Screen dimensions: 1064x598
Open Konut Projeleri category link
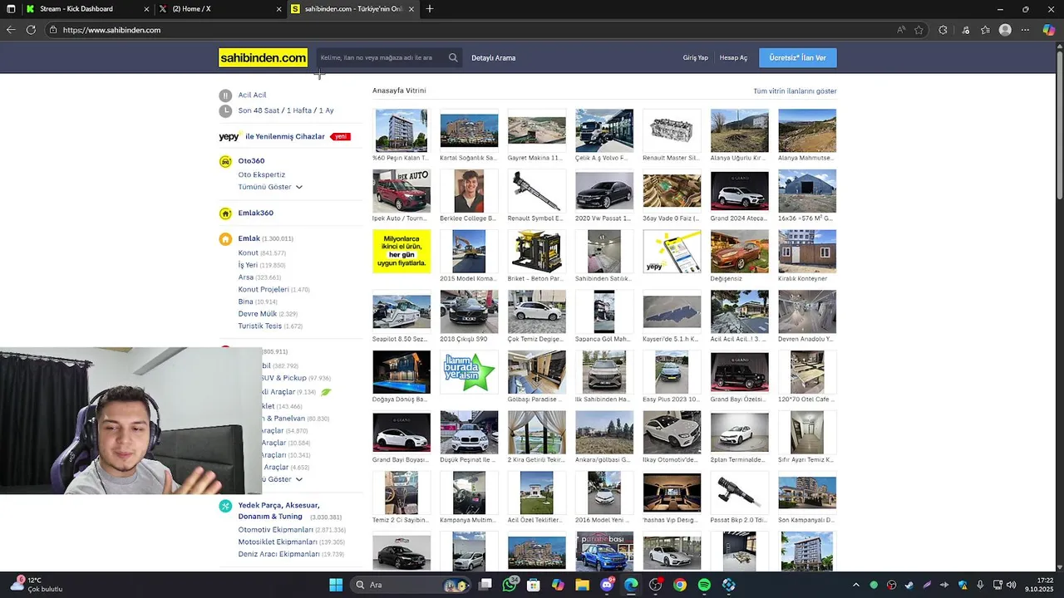pyautogui.click(x=264, y=290)
